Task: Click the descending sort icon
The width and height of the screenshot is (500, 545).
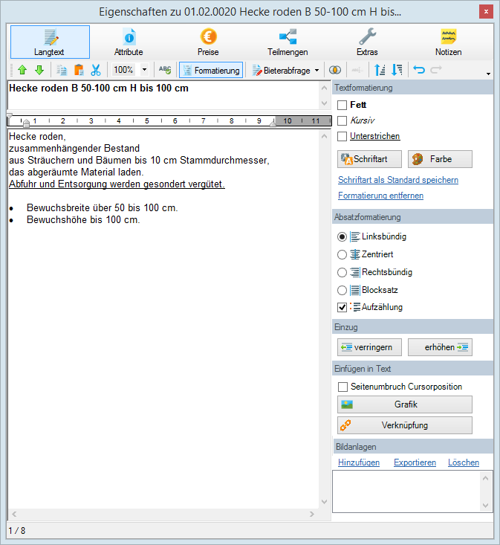Action: click(x=397, y=70)
